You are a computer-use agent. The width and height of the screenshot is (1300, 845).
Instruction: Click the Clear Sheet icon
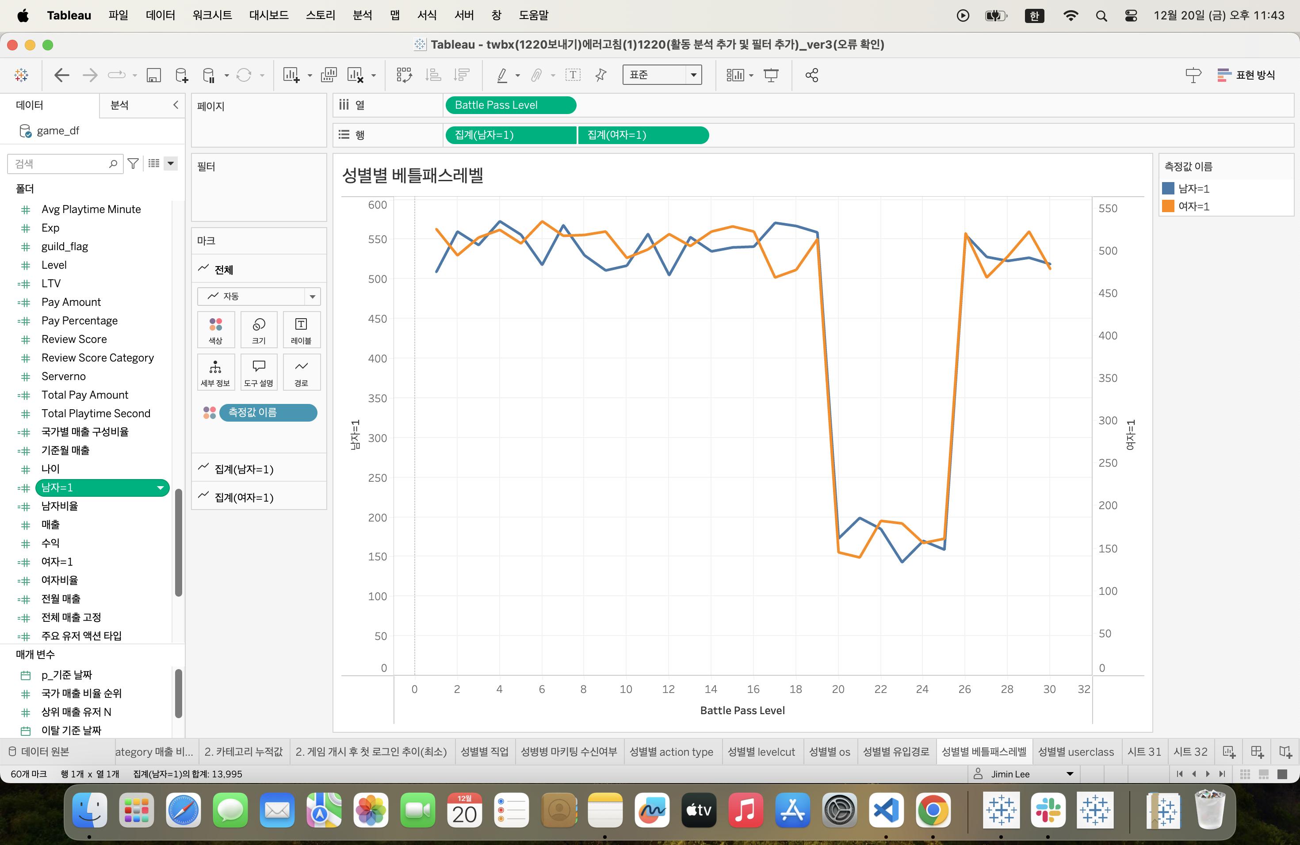356,75
